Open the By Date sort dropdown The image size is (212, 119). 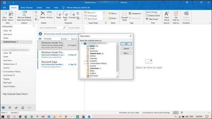(x=64, y=39)
